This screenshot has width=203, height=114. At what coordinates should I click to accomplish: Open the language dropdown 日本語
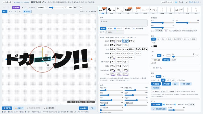click(182, 2)
